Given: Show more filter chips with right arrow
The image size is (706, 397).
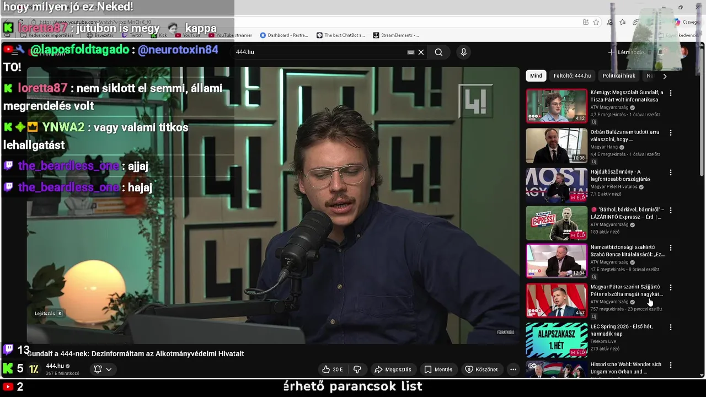Looking at the screenshot, I should point(665,76).
